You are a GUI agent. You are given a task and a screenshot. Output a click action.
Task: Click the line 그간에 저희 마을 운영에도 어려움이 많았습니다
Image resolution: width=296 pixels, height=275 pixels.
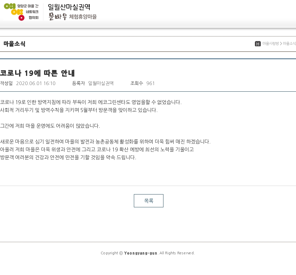(50, 126)
